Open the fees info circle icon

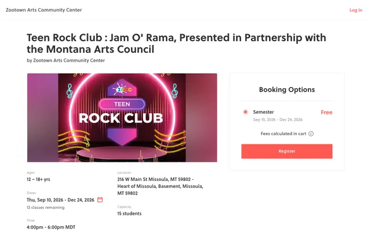pyautogui.click(x=311, y=134)
